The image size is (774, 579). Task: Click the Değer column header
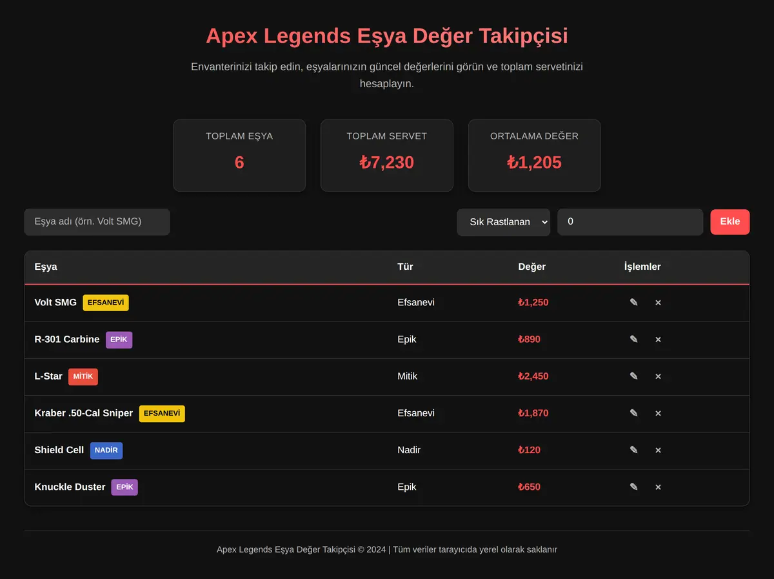[x=532, y=267]
